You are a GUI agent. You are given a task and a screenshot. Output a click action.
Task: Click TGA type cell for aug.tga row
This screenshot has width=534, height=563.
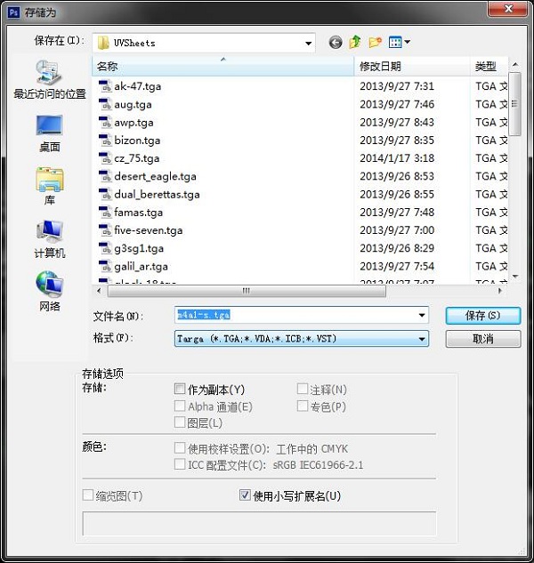tap(491, 104)
